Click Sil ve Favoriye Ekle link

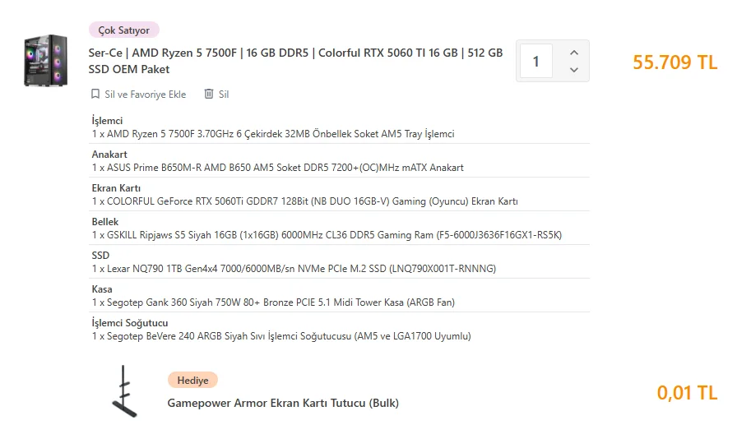point(146,95)
